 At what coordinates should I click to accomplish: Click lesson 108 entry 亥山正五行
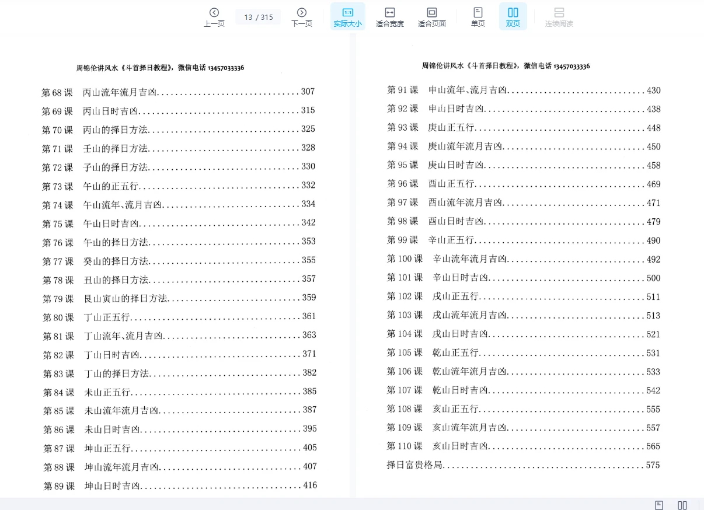[524, 409]
